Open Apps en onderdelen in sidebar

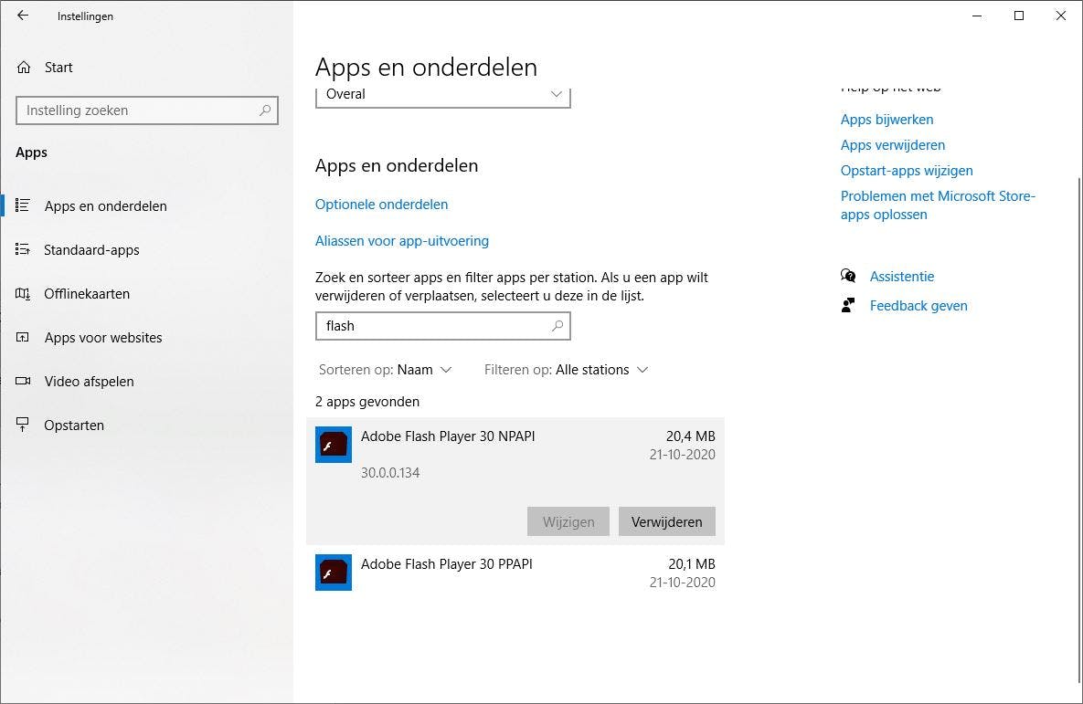[x=146, y=205]
